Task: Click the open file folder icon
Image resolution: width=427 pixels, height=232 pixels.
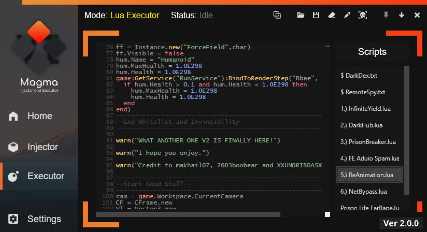Action: pos(301,15)
